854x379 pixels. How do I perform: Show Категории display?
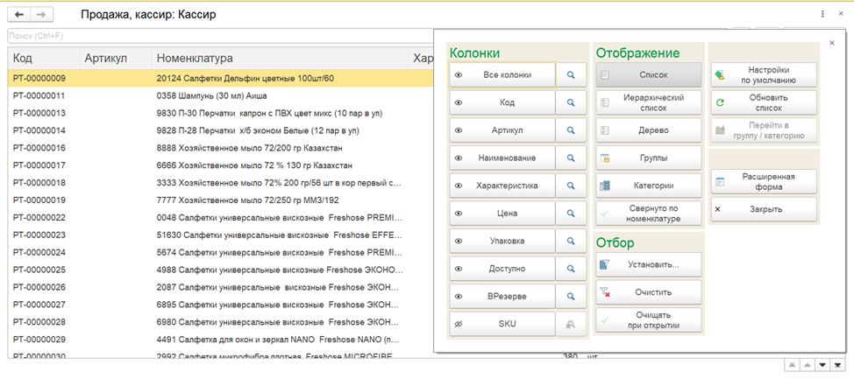click(649, 186)
